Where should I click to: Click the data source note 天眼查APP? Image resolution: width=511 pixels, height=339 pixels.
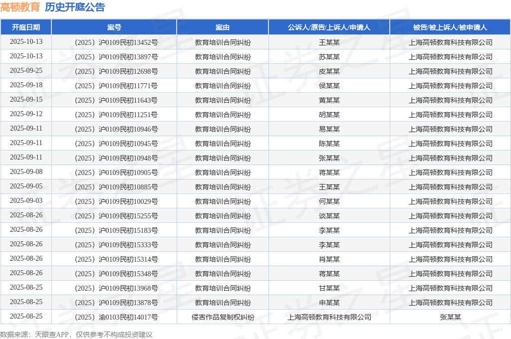[52, 335]
